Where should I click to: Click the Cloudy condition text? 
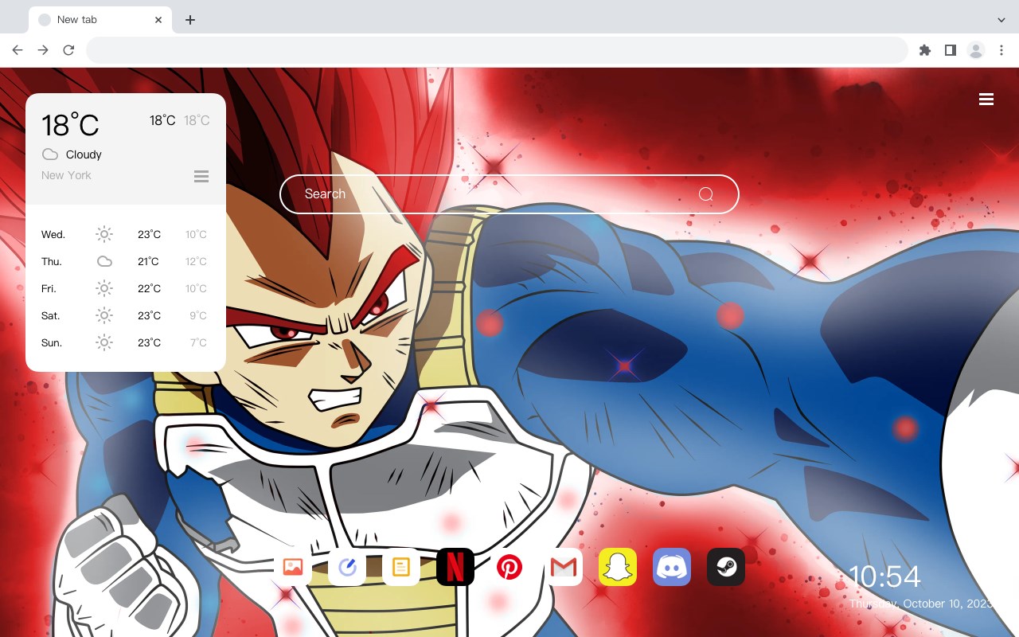pyautogui.click(x=84, y=154)
